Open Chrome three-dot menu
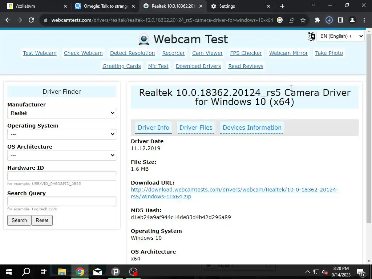The height and width of the screenshot is (279, 372). pos(364,20)
